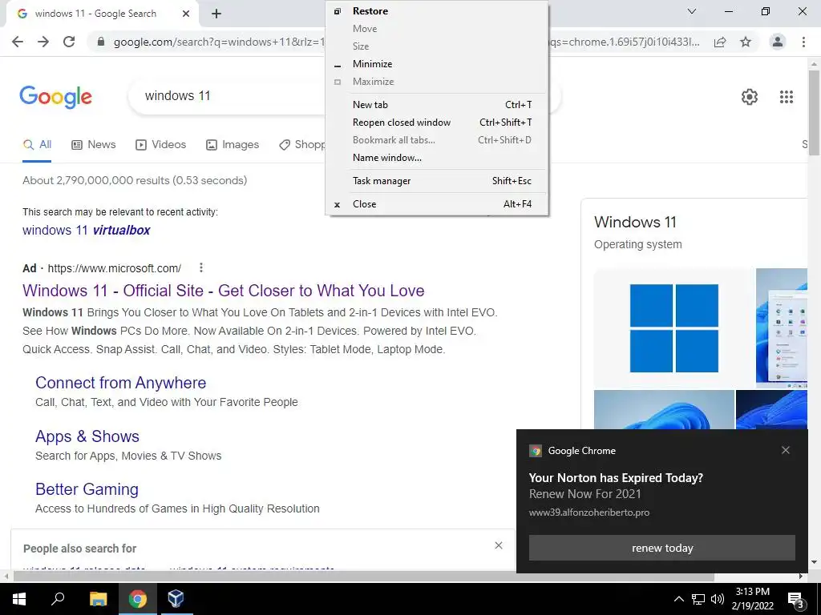The height and width of the screenshot is (615, 821).
Task: Choose Name window... menu entry
Action: [x=437, y=158]
